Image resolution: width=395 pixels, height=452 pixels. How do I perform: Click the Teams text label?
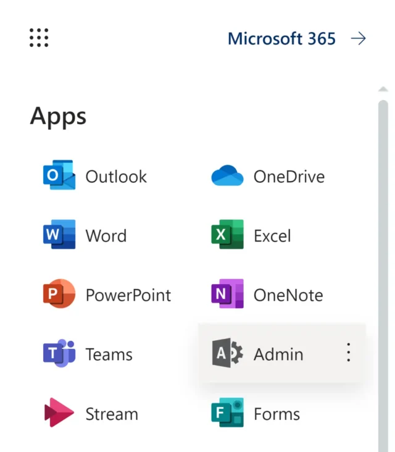(109, 354)
